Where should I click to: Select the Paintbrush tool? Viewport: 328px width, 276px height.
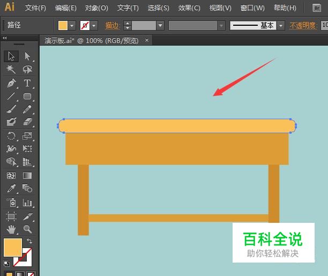pyautogui.click(x=11, y=109)
